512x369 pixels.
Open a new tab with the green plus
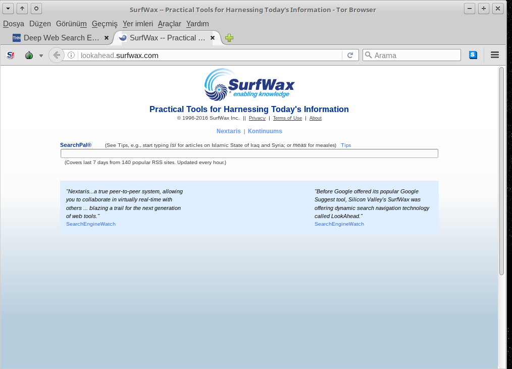(229, 38)
